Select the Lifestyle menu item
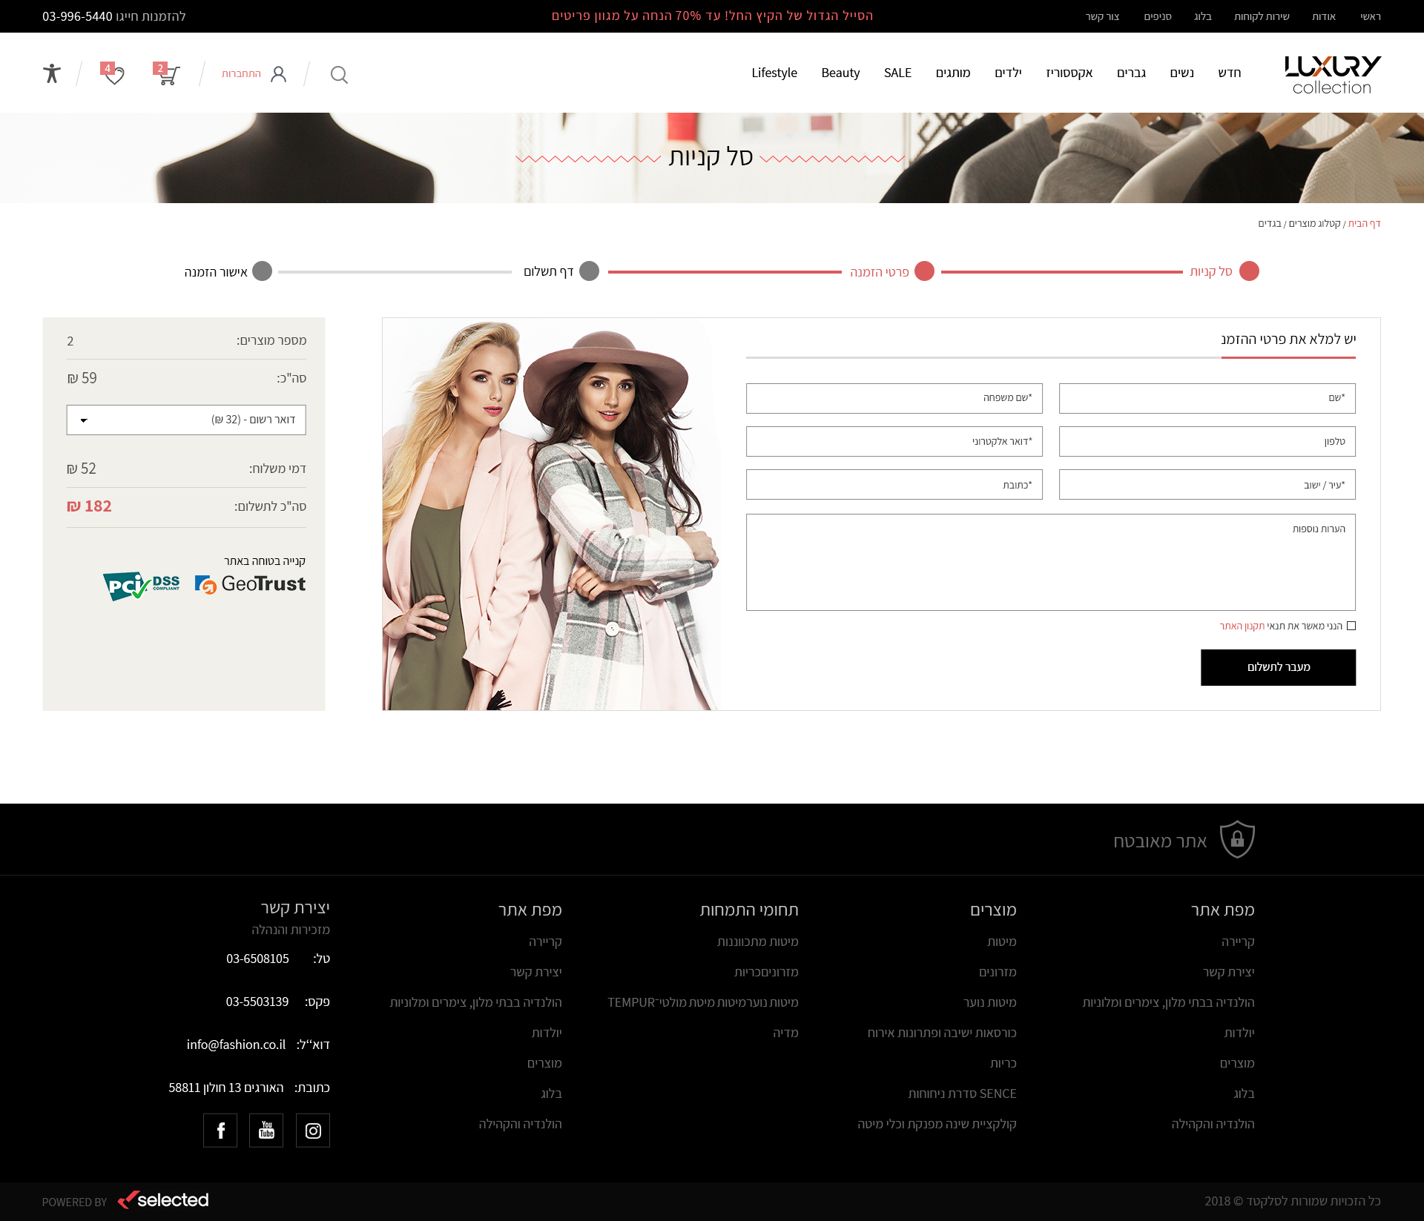The image size is (1424, 1221). point(774,73)
